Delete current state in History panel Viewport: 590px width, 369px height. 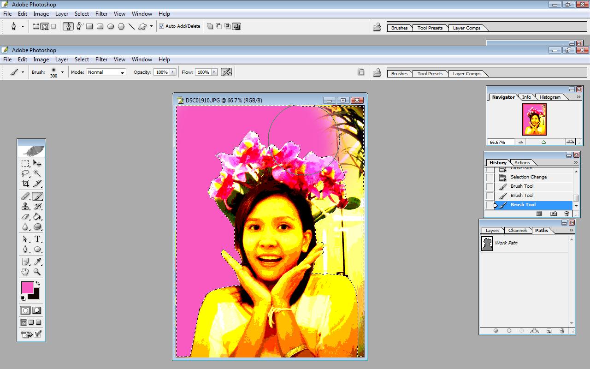(x=567, y=214)
